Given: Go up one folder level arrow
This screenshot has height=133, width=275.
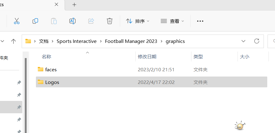Looking at the screenshot, I should point(14,41).
